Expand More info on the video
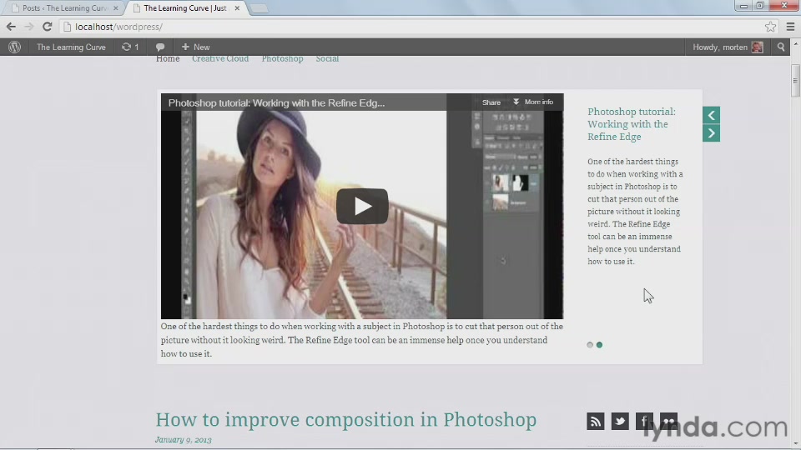Image resolution: width=801 pixels, height=450 pixels. coord(533,102)
